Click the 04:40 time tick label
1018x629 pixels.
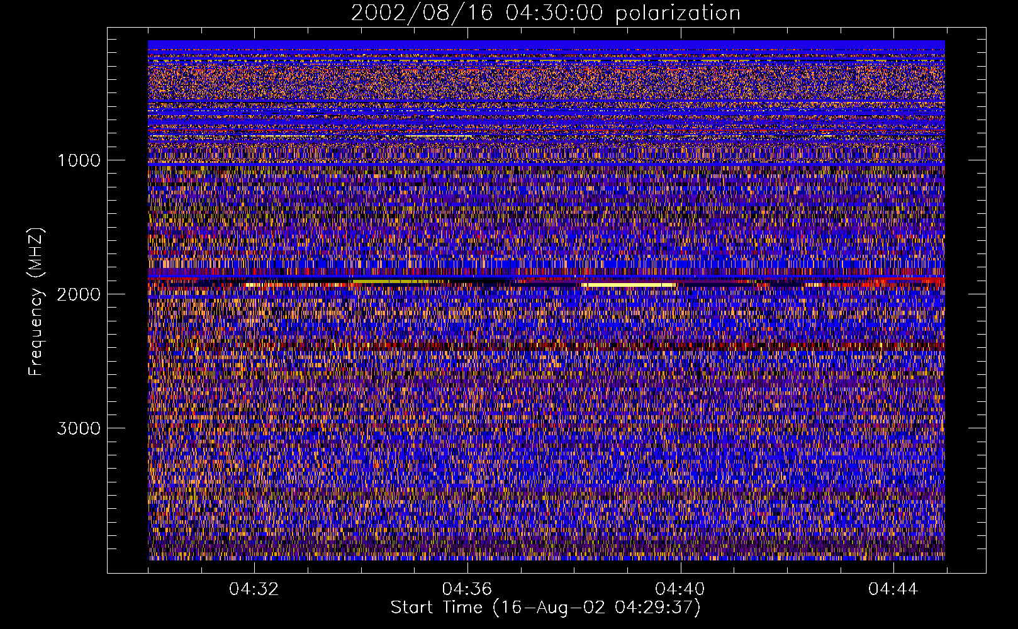680,589
